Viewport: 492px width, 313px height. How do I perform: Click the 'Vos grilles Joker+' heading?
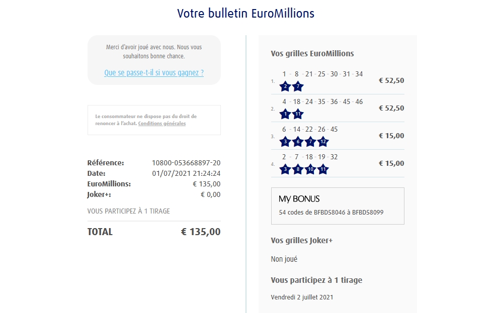click(x=301, y=241)
